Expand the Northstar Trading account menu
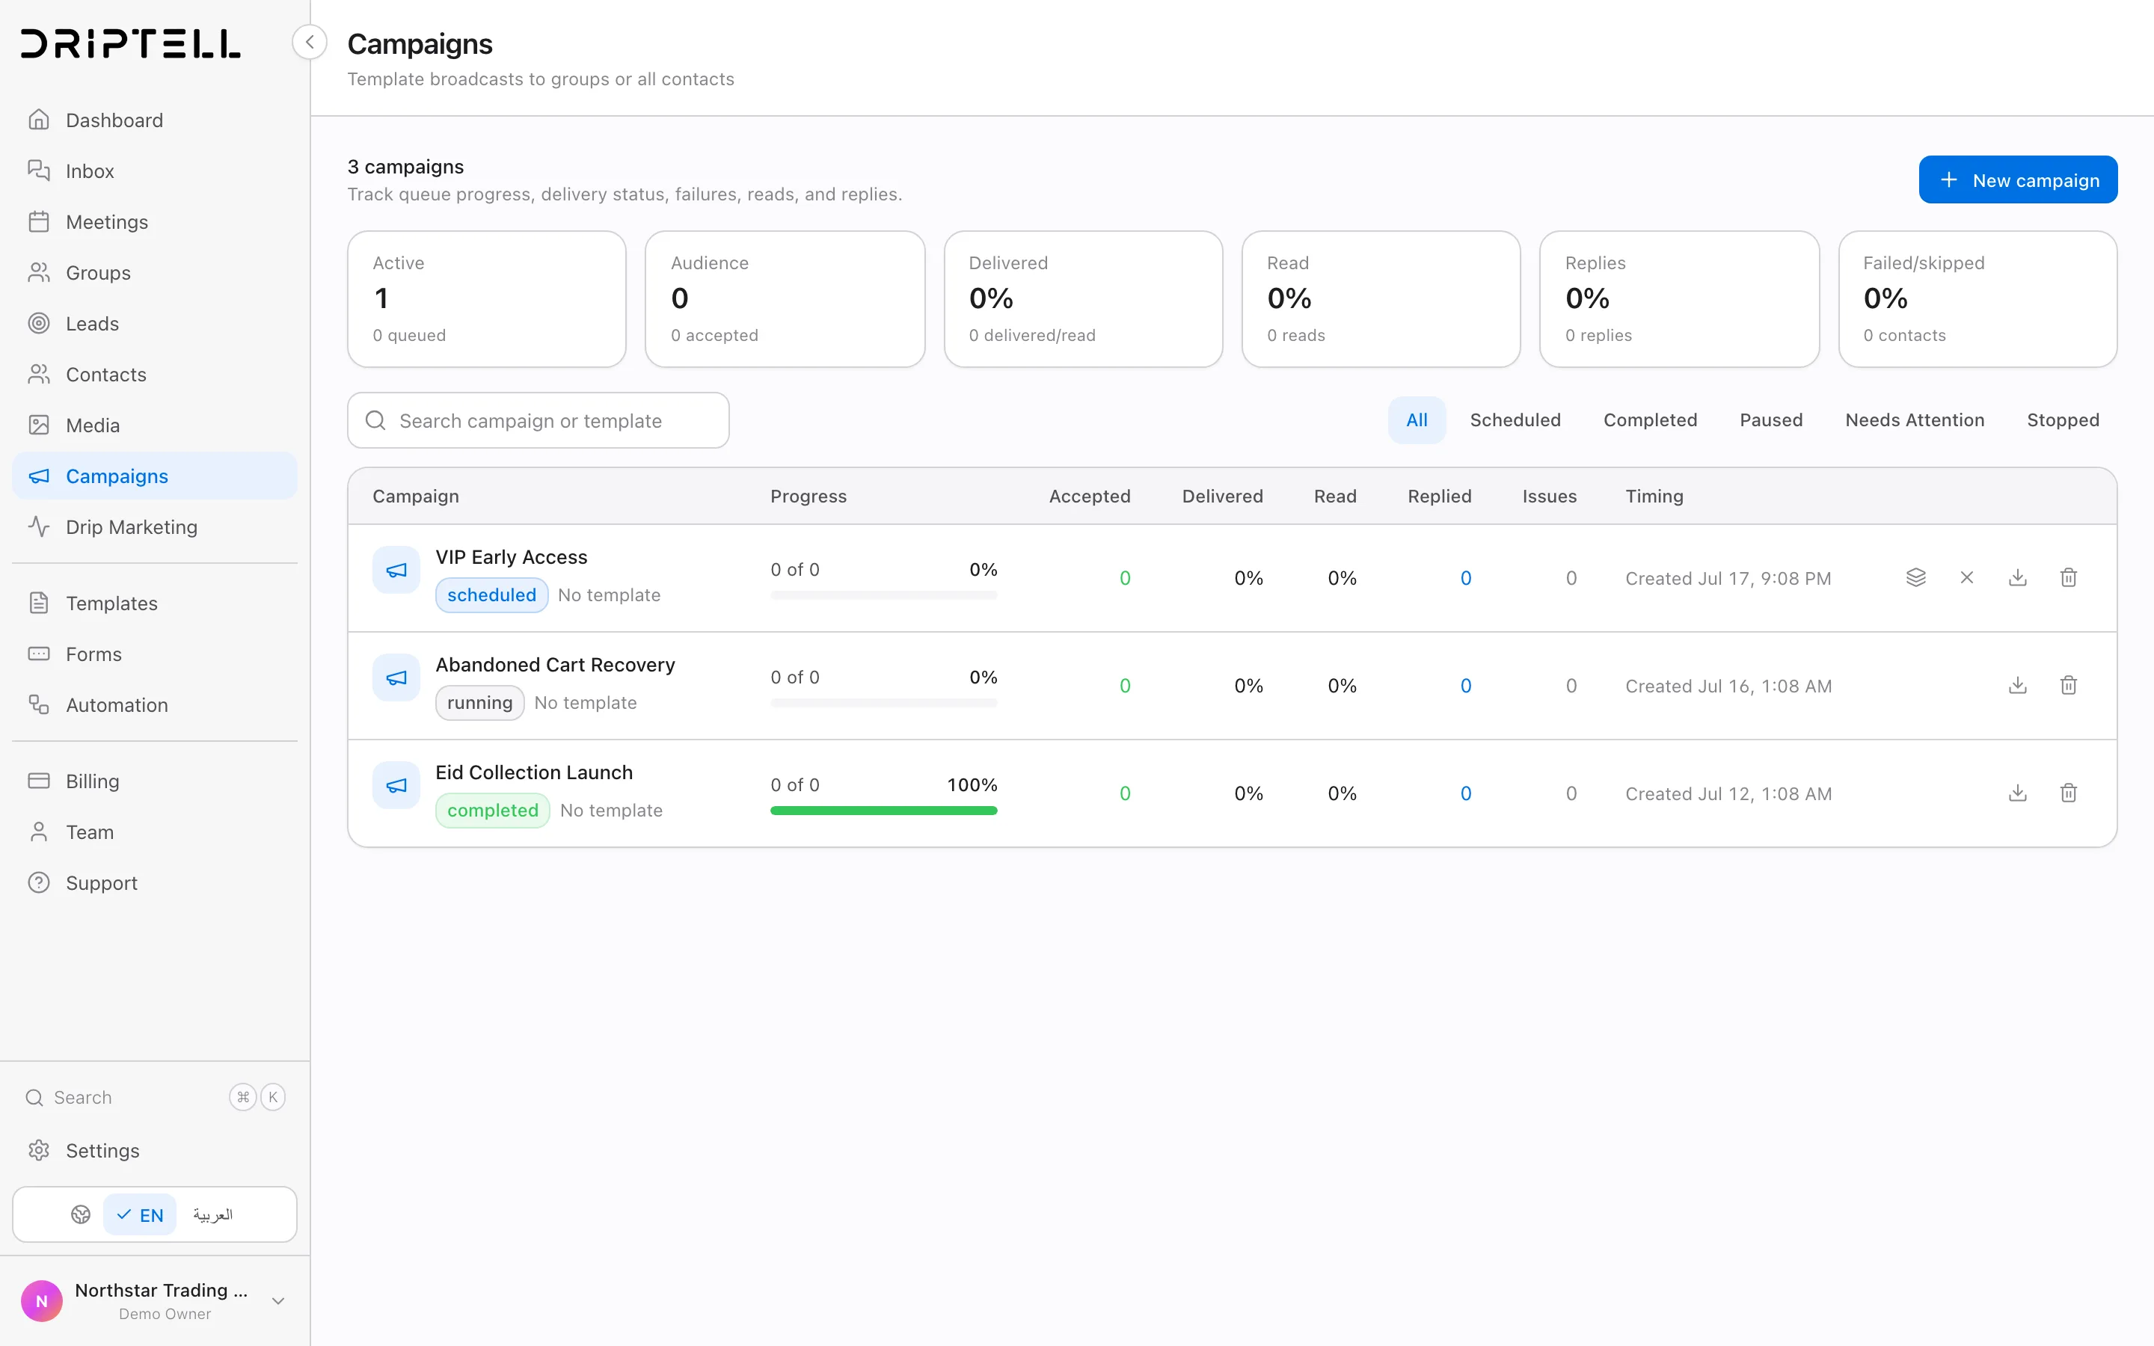Viewport: 2154px width, 1346px height. [155, 1300]
